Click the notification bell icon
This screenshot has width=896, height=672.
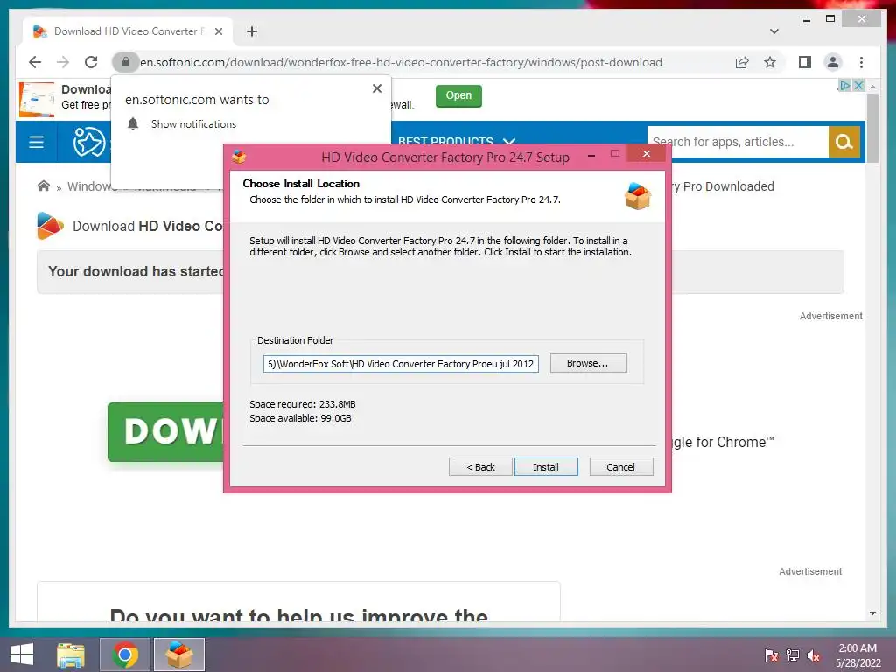pos(133,124)
